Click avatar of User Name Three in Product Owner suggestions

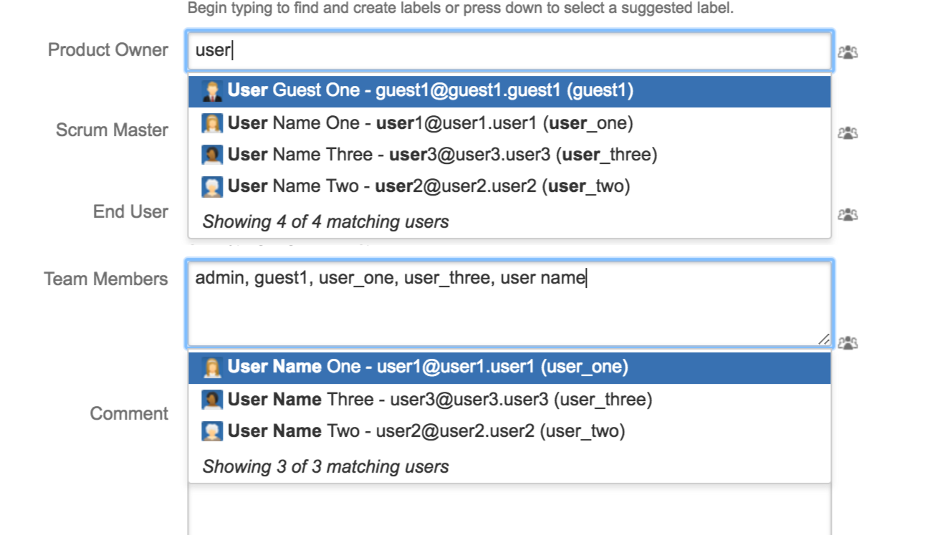[x=212, y=155]
